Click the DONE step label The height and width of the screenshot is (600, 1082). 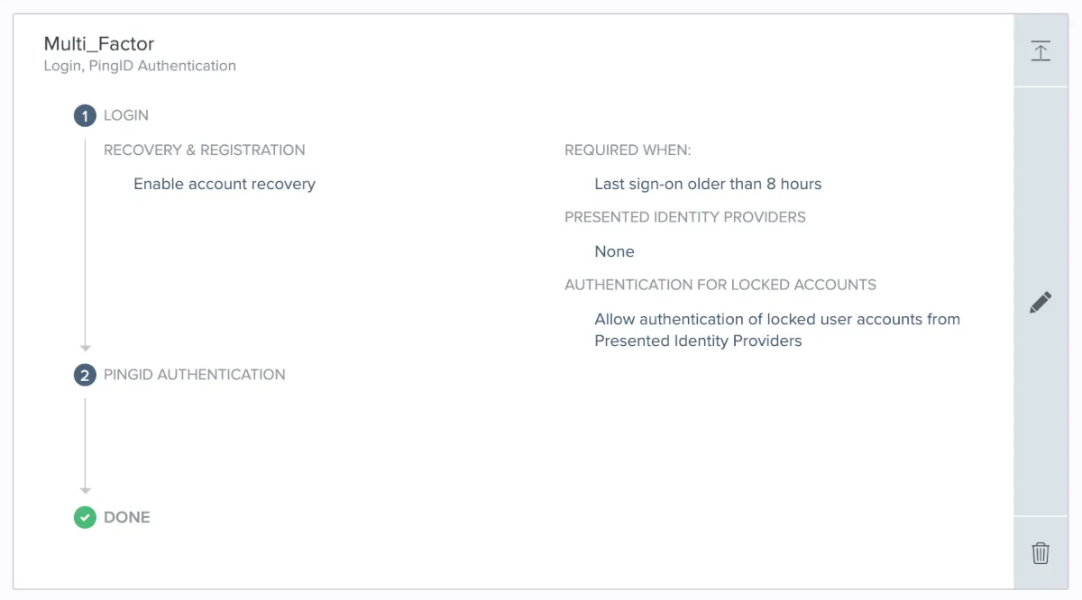pyautogui.click(x=127, y=517)
